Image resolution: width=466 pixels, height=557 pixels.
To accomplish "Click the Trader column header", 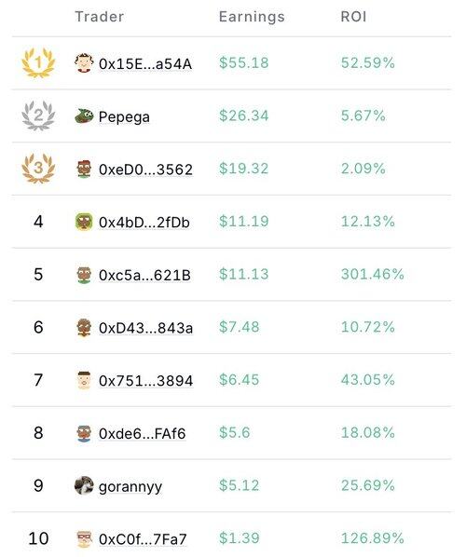I will click(x=100, y=17).
